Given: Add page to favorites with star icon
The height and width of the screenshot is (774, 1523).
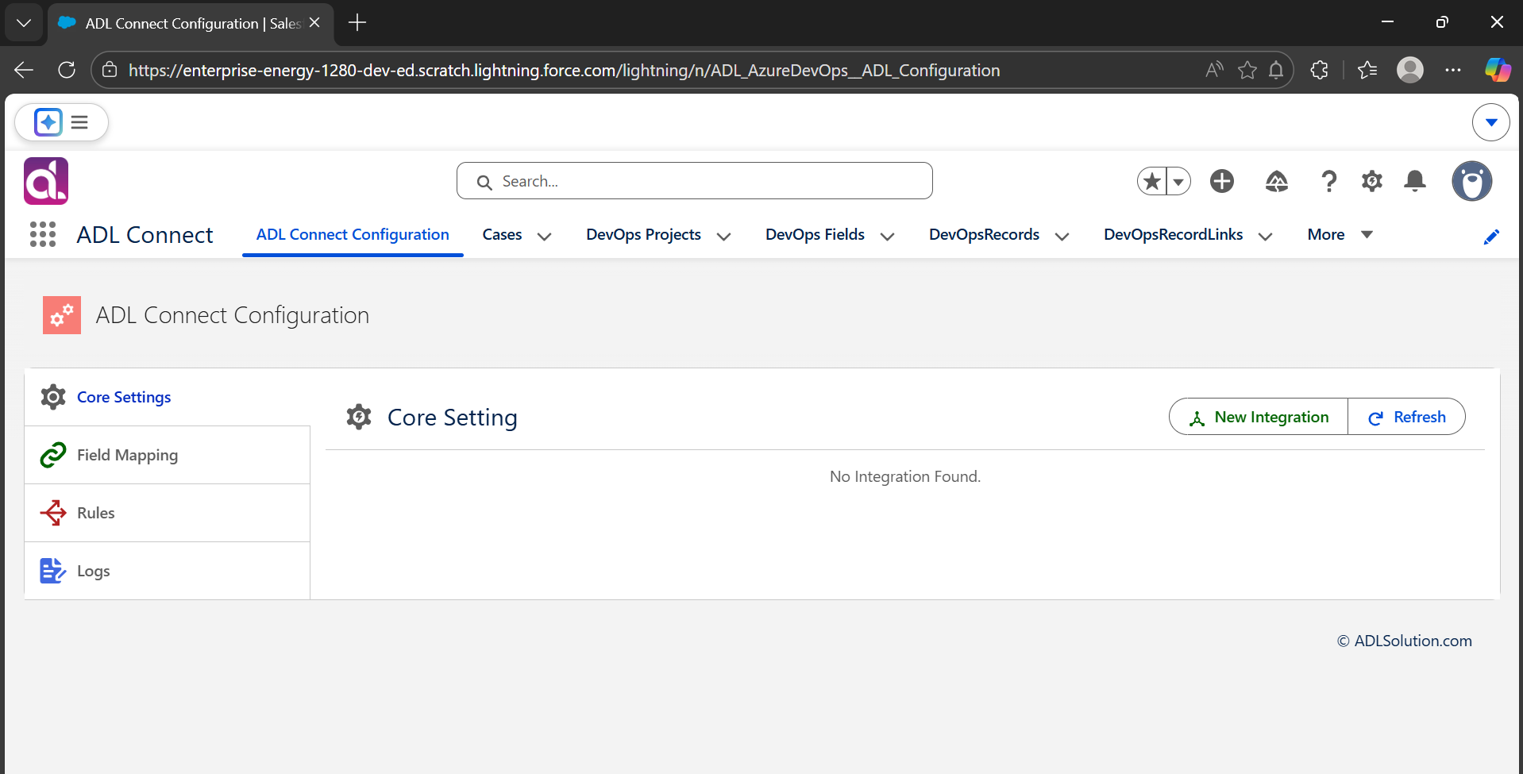Looking at the screenshot, I should point(1152,181).
